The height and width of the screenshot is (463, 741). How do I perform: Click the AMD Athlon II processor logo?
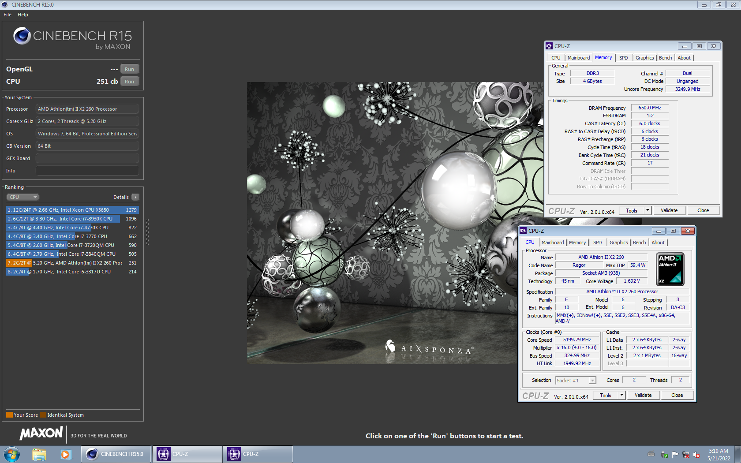[670, 269]
